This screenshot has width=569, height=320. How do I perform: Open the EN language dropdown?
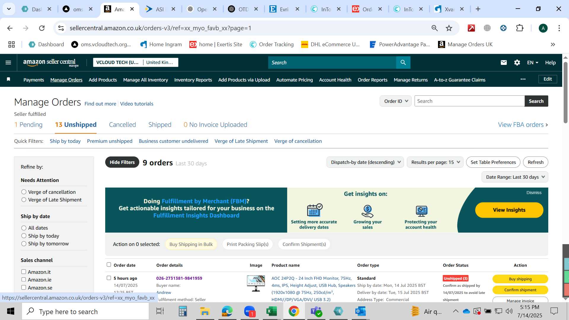point(533,63)
